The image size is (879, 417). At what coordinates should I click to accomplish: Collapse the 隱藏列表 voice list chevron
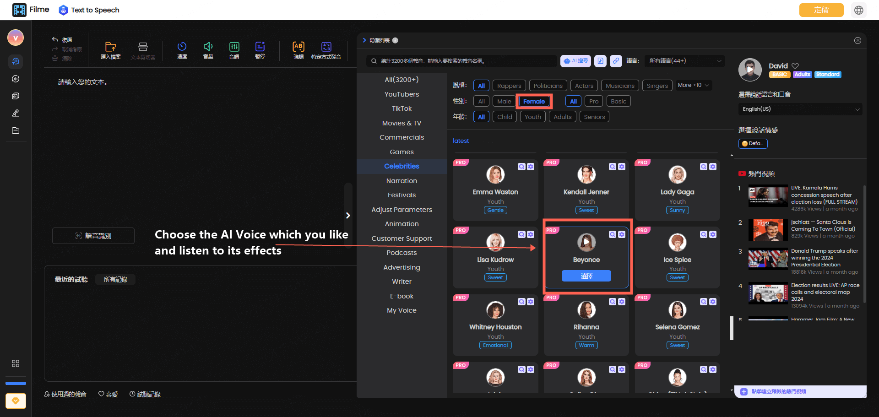pos(364,40)
